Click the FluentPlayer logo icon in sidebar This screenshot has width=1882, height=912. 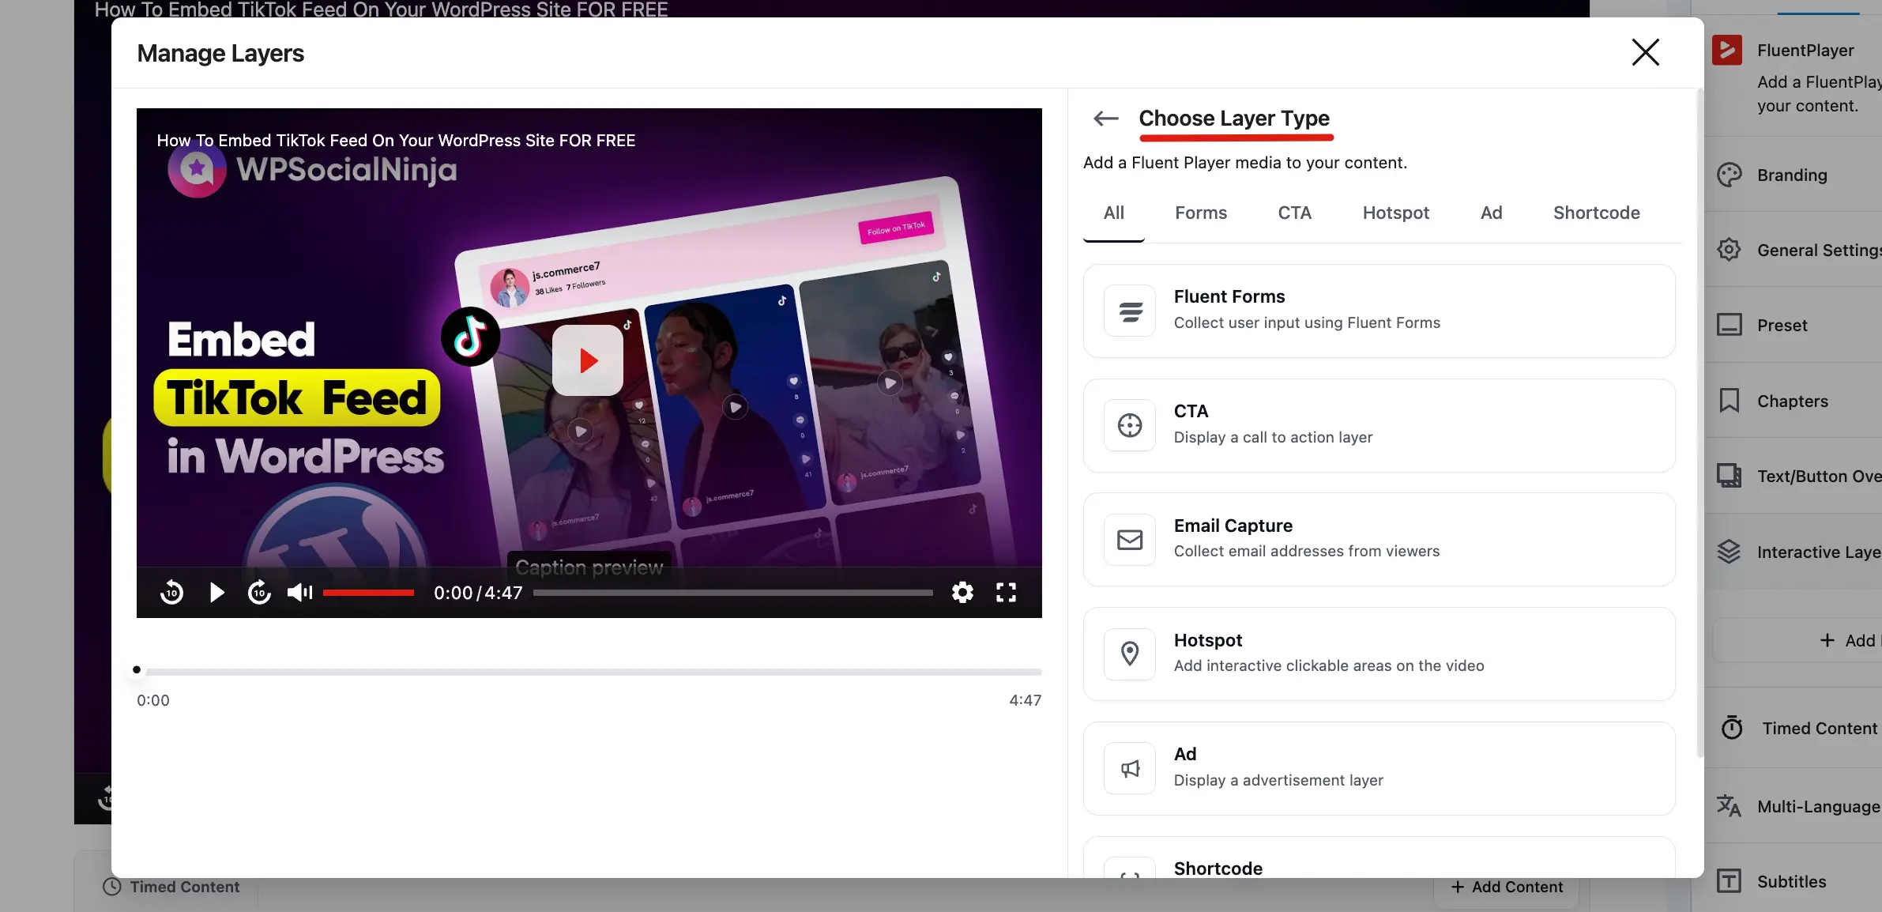pyautogui.click(x=1727, y=50)
